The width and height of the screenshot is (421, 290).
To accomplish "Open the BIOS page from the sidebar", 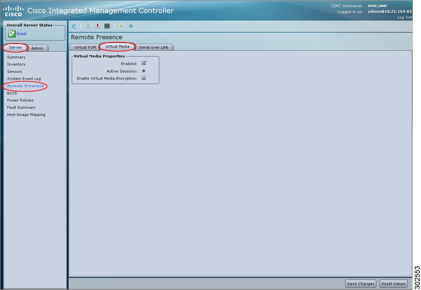I will point(12,93).
